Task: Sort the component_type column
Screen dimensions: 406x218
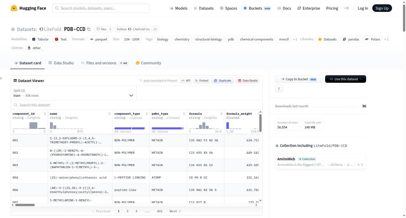Action: 147,114
